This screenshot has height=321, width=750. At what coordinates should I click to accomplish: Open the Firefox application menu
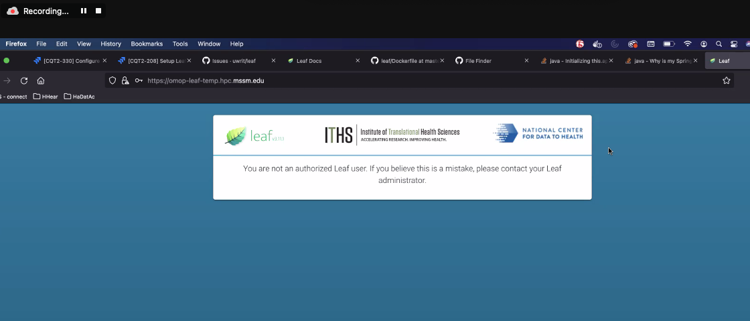[16, 44]
